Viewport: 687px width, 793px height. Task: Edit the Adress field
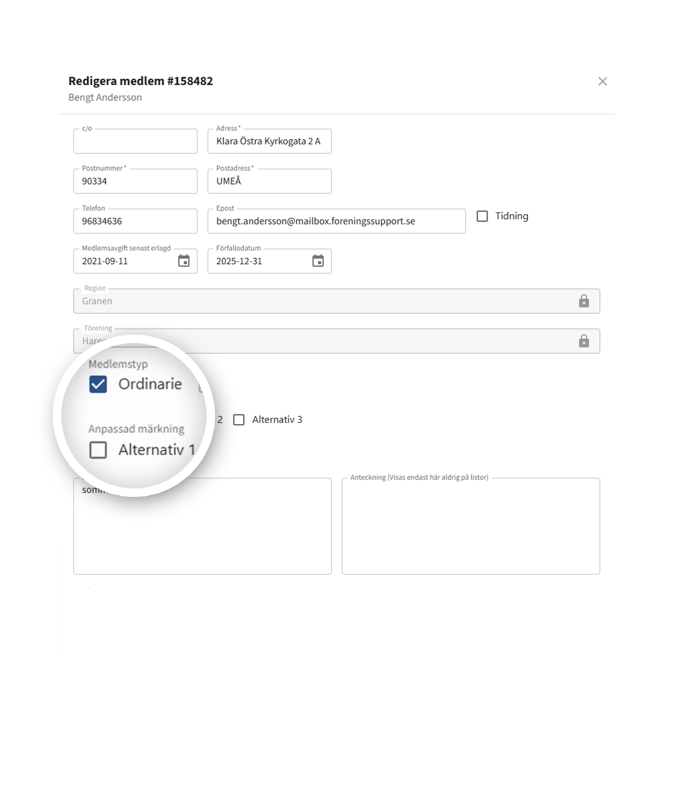click(270, 142)
